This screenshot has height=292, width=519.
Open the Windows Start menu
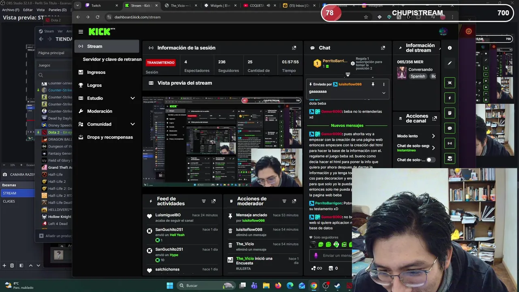[x=170, y=286]
